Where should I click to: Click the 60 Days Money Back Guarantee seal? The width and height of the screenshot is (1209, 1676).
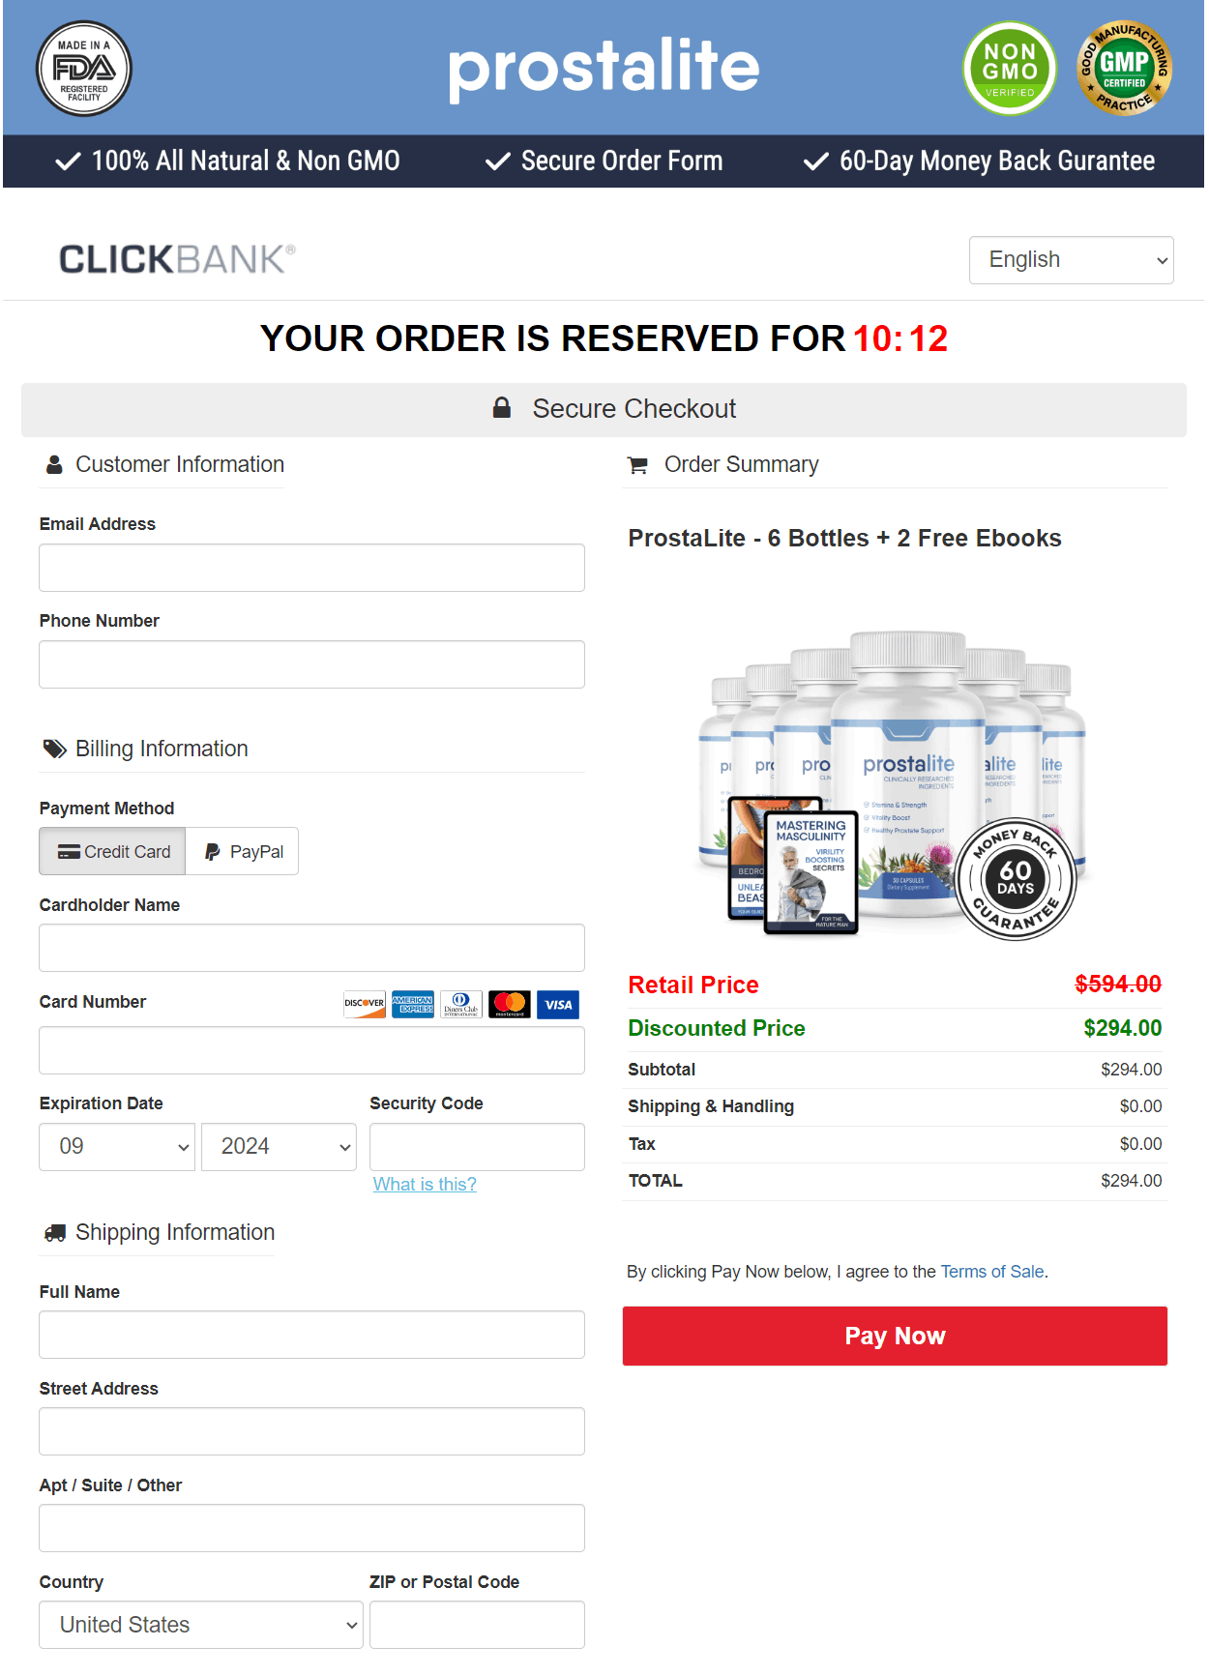pyautogui.click(x=1016, y=879)
